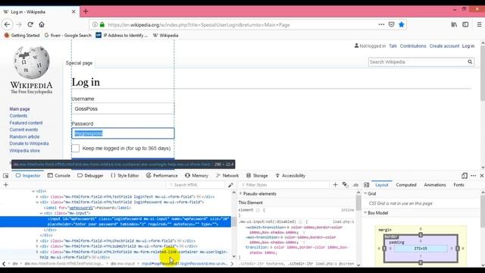This screenshot has height=273, width=485.
Task: Reload the current page
Action: point(30,24)
